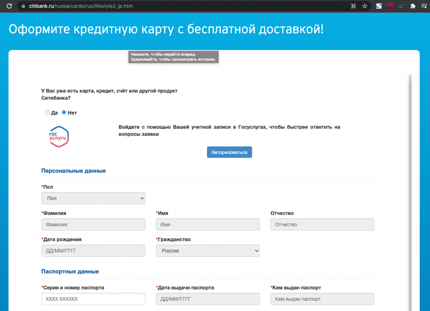Screen dimensions: 430x311
Task: Click the 'Оформите кредитную карту' page headline
Action: (x=166, y=29)
